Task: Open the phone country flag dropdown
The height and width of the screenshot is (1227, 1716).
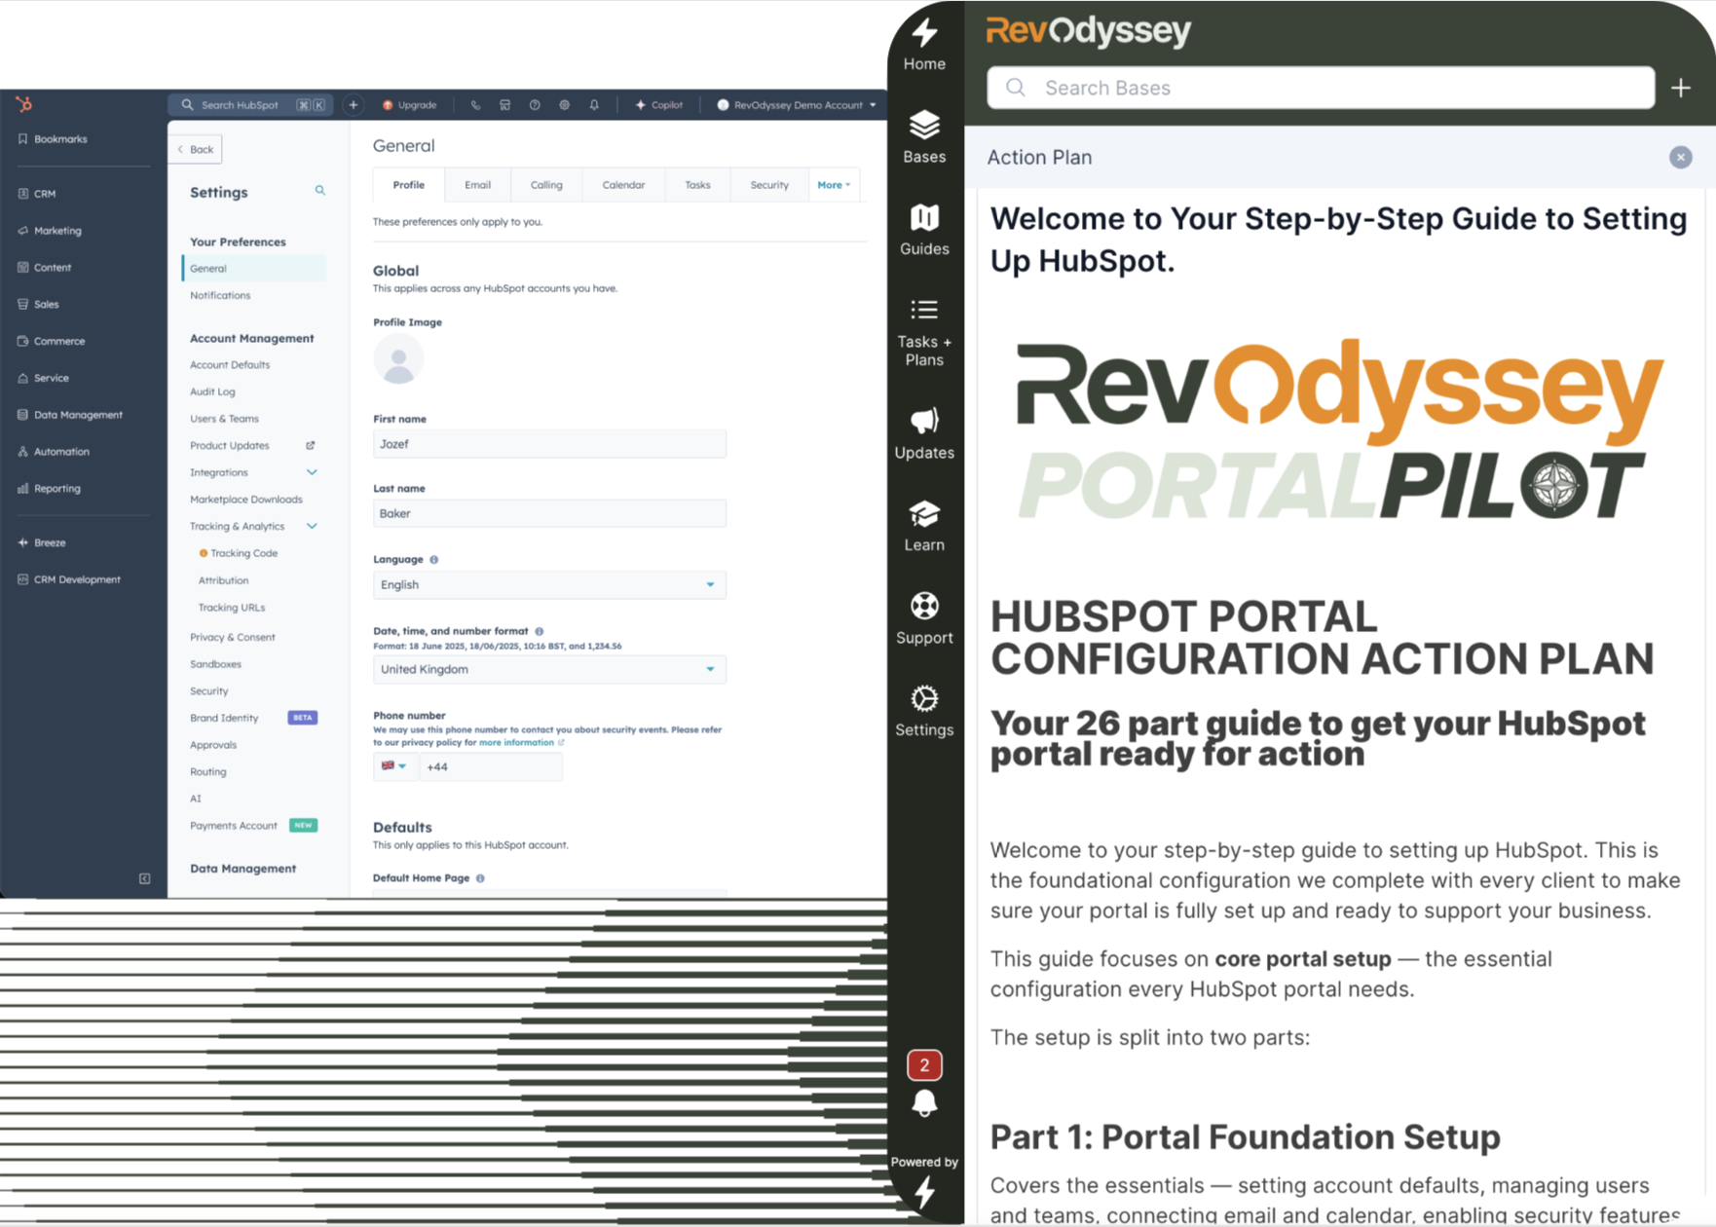Action: [394, 766]
